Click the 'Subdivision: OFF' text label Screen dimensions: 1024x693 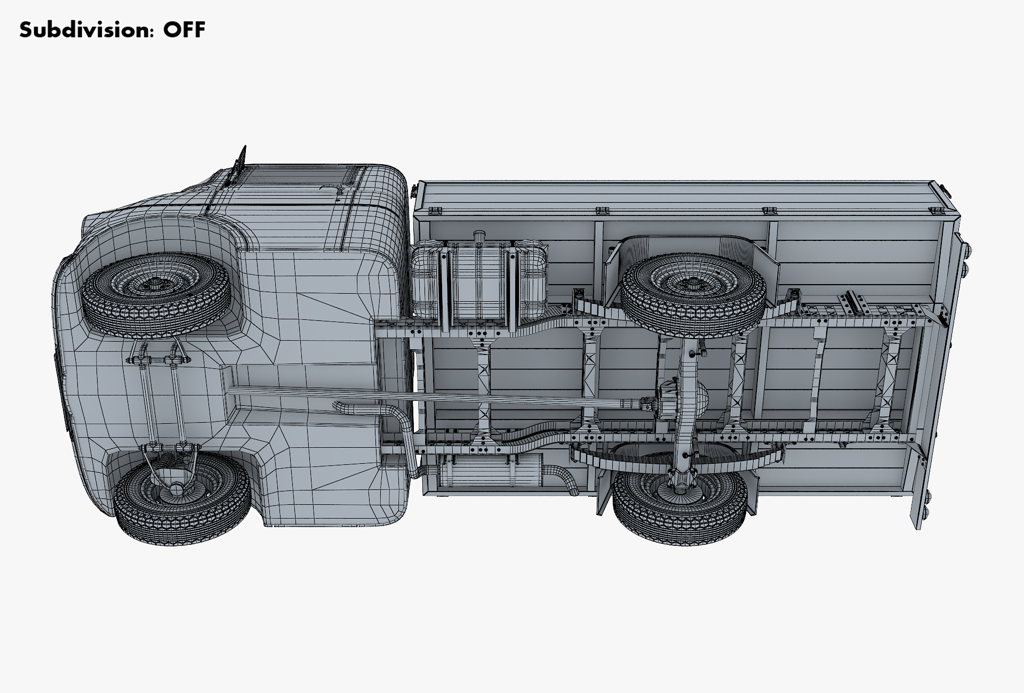point(112,30)
